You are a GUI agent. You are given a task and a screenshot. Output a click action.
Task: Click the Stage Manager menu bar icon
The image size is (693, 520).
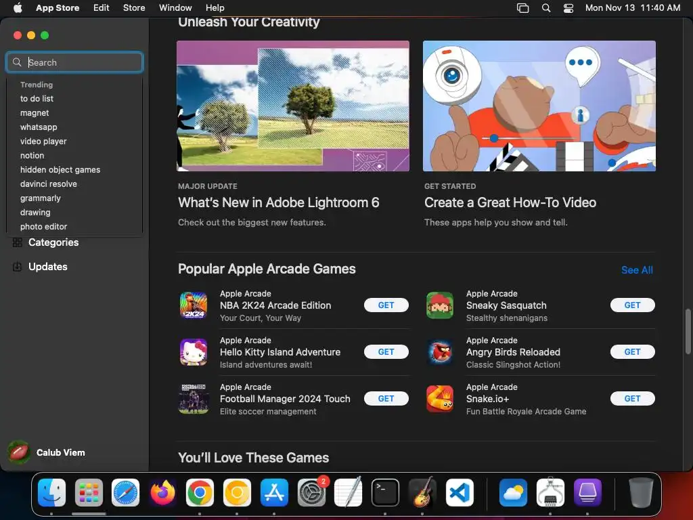click(x=522, y=7)
